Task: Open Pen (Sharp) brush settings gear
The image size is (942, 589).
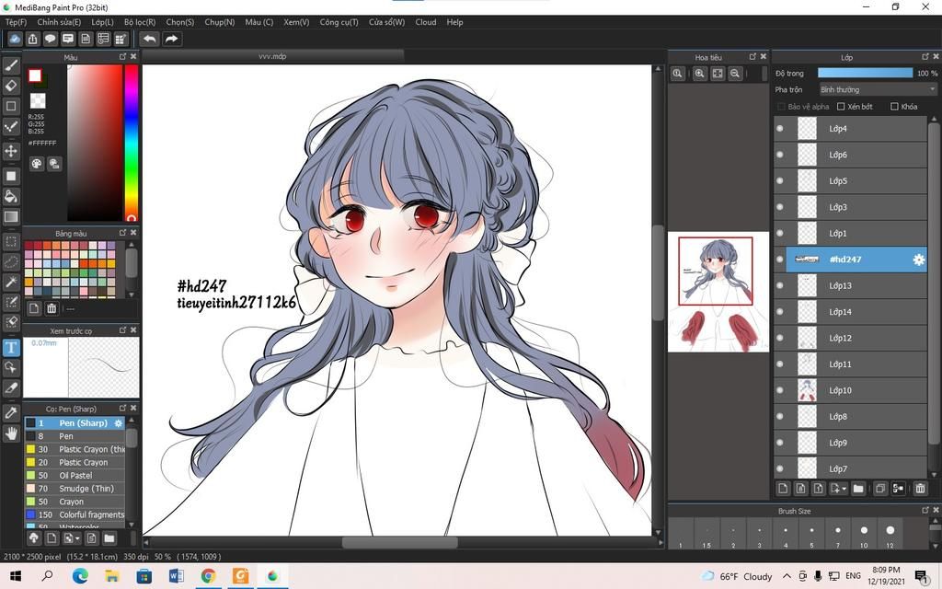Action: pyautogui.click(x=119, y=423)
